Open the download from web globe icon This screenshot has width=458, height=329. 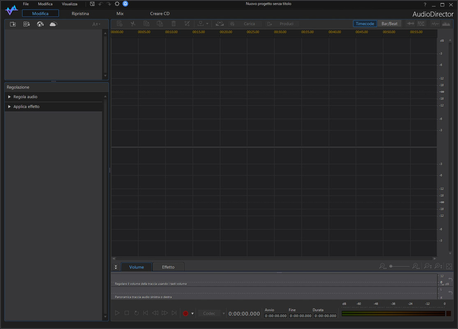click(x=40, y=24)
